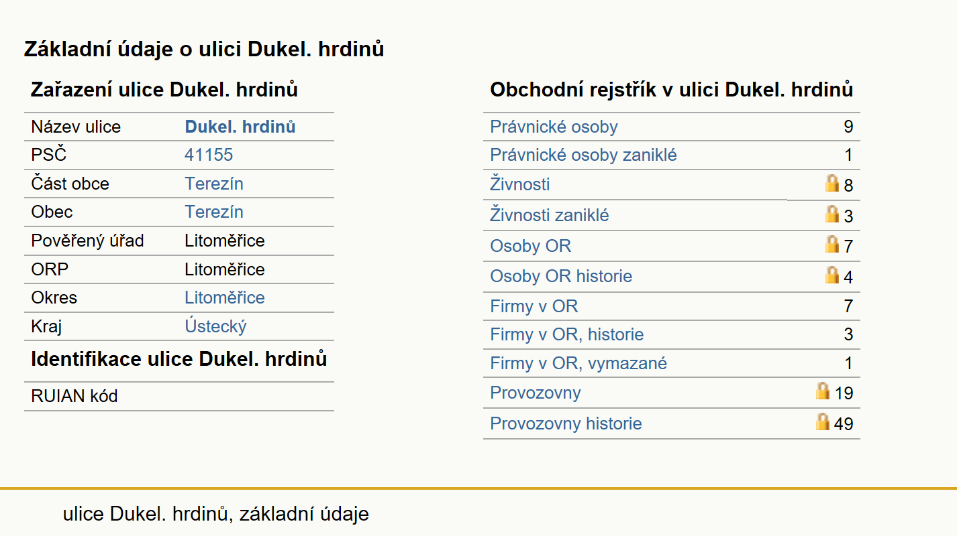Open the Firmy v OR link

[x=534, y=307]
